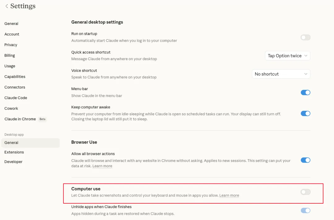Select Claude Code in sidebar
Screen dimensions: 334x220
tap(16, 98)
